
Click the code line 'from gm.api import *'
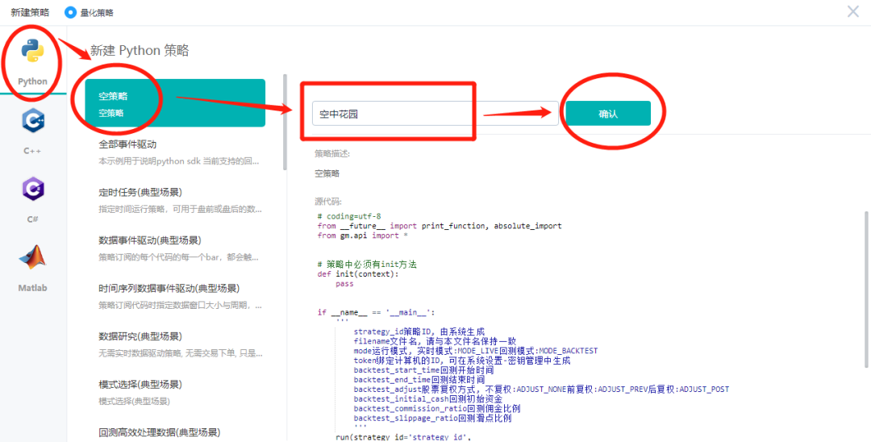[x=363, y=236]
